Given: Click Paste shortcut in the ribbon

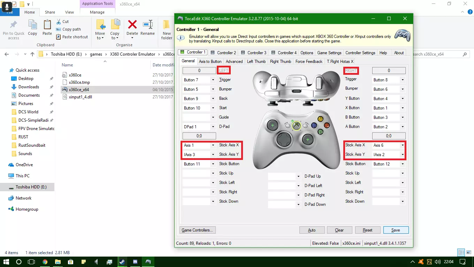Looking at the screenshot, I should pos(72,37).
